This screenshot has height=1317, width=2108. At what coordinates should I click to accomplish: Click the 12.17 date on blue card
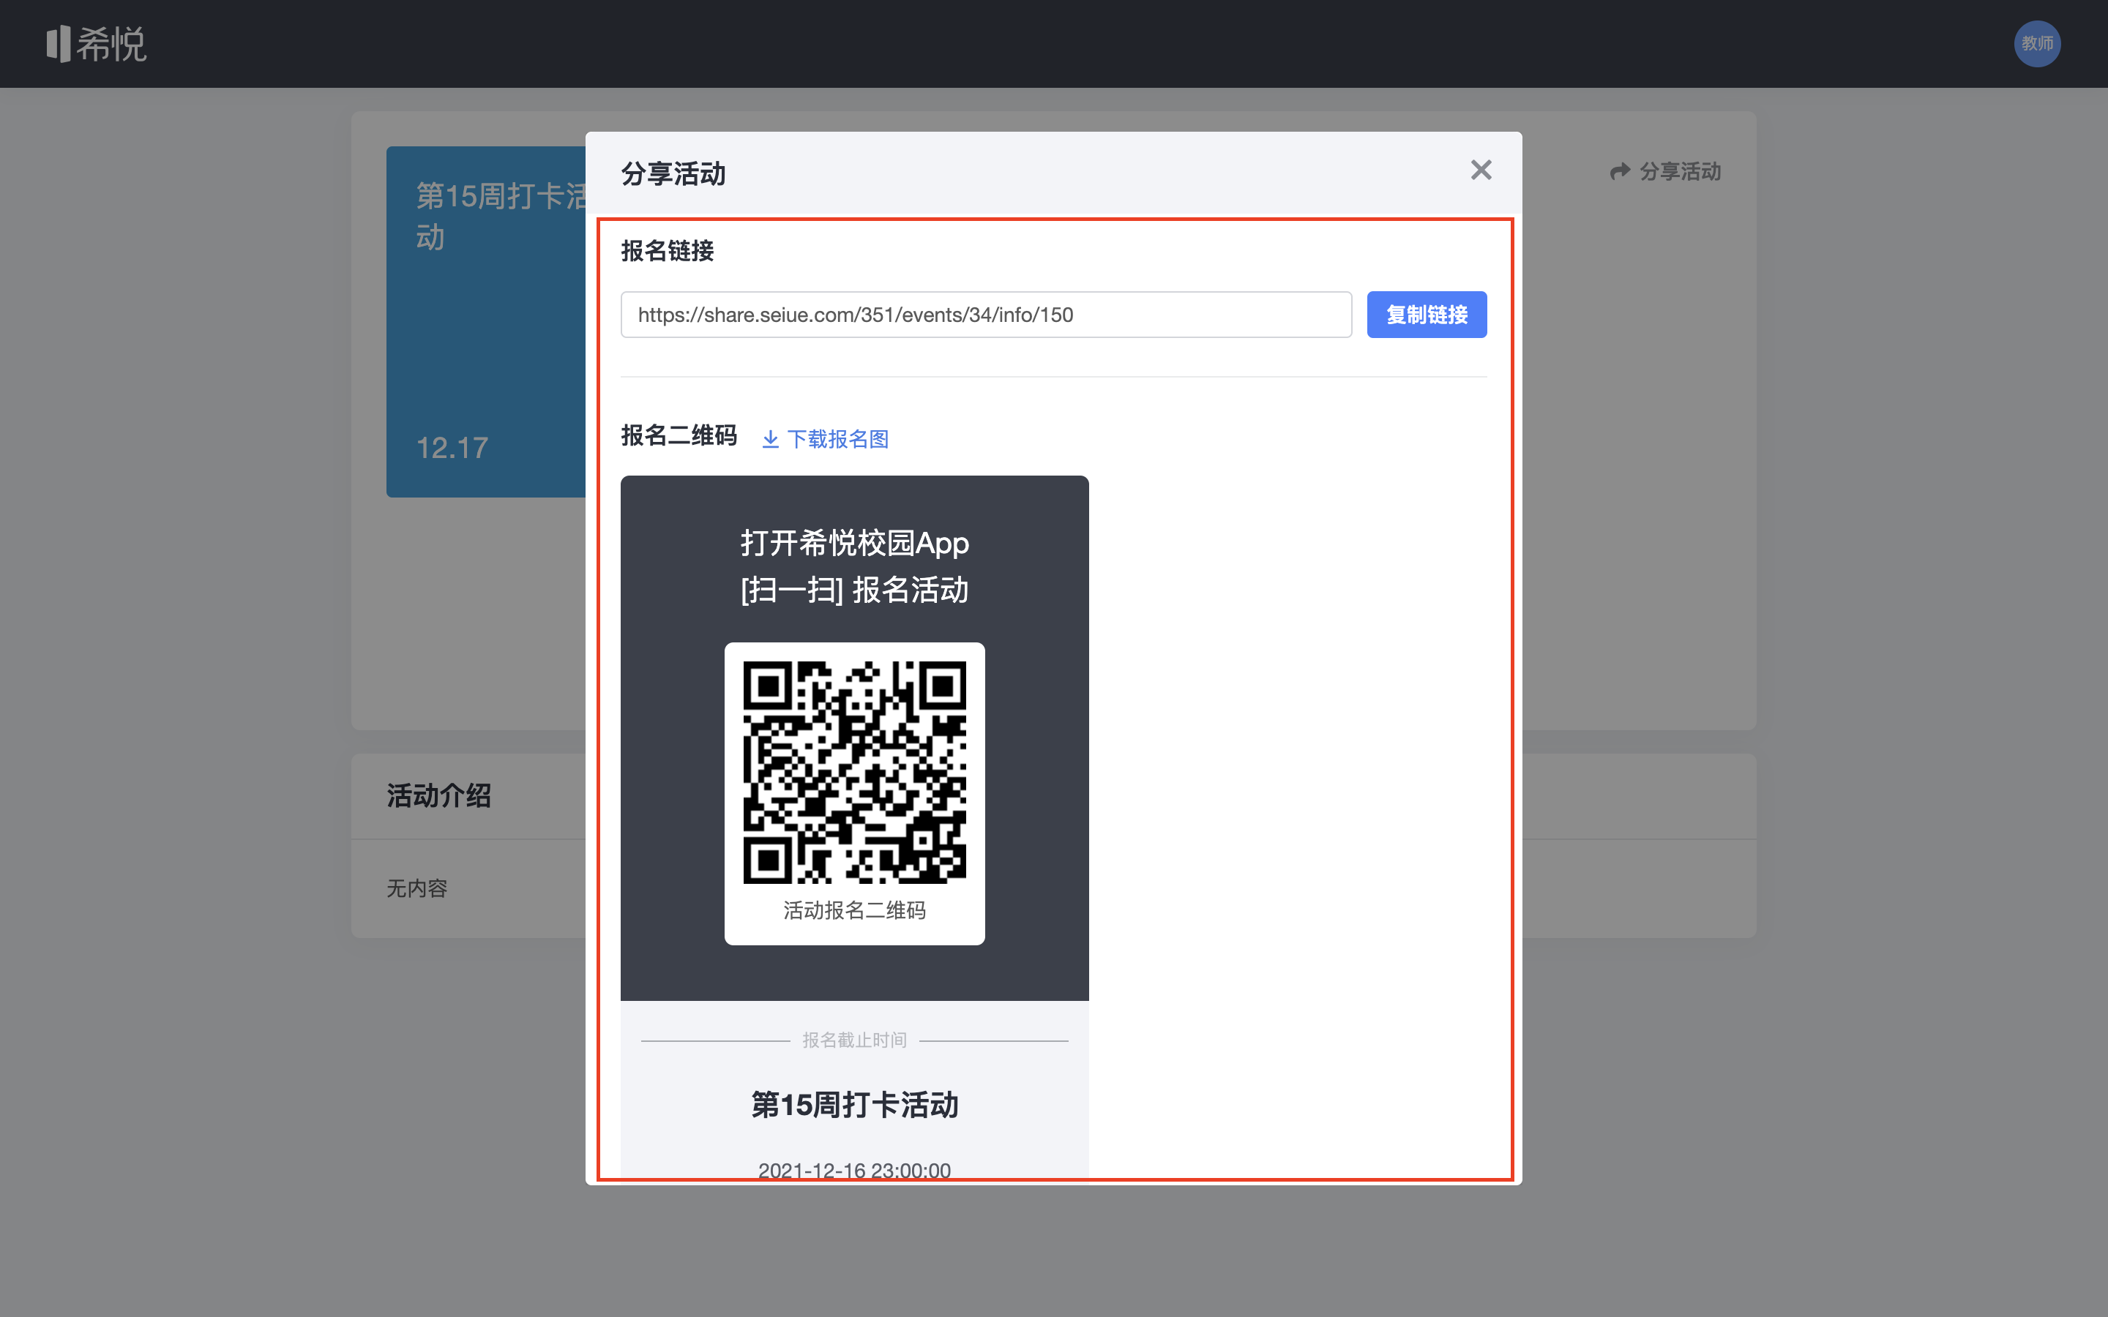click(x=452, y=448)
